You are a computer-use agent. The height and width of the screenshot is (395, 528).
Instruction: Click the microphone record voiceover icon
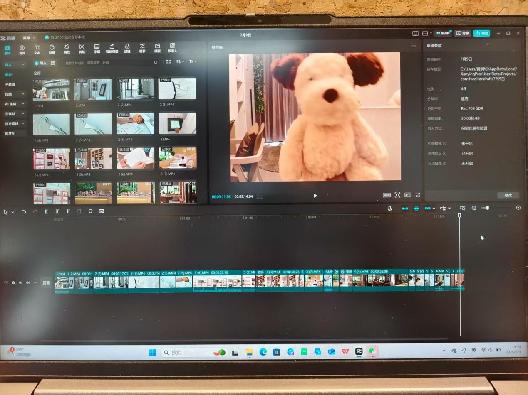click(389, 209)
